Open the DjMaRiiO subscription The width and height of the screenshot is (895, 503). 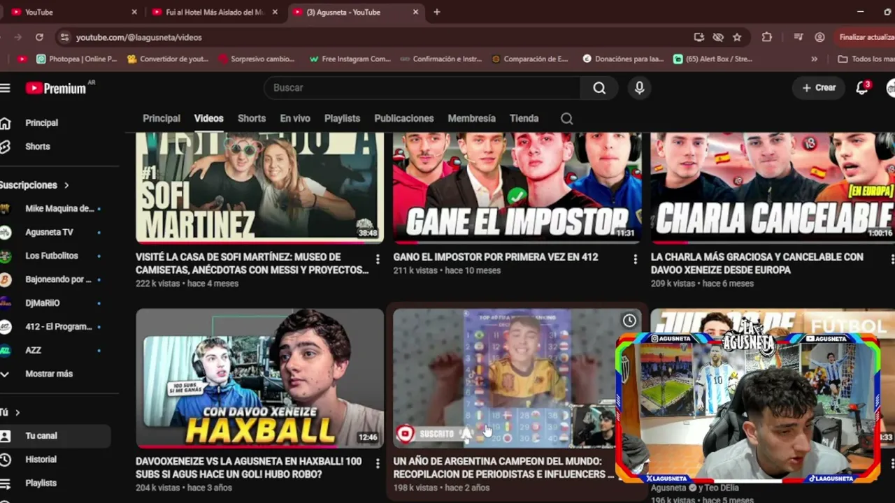[x=42, y=303]
